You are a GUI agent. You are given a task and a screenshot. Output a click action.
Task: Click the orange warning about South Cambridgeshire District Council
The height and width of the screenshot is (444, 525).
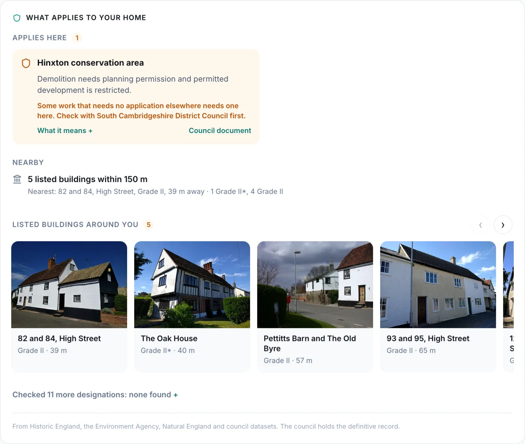tap(141, 111)
